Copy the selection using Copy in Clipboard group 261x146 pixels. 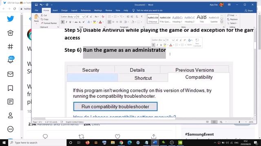click(44, 19)
